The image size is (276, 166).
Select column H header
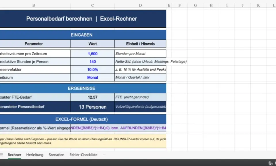coord(211,5)
